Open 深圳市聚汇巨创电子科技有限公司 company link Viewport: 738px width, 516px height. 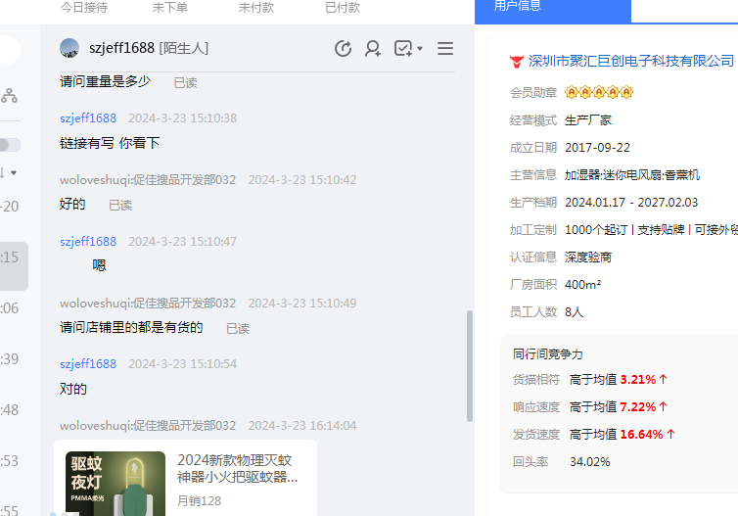pyautogui.click(x=631, y=61)
